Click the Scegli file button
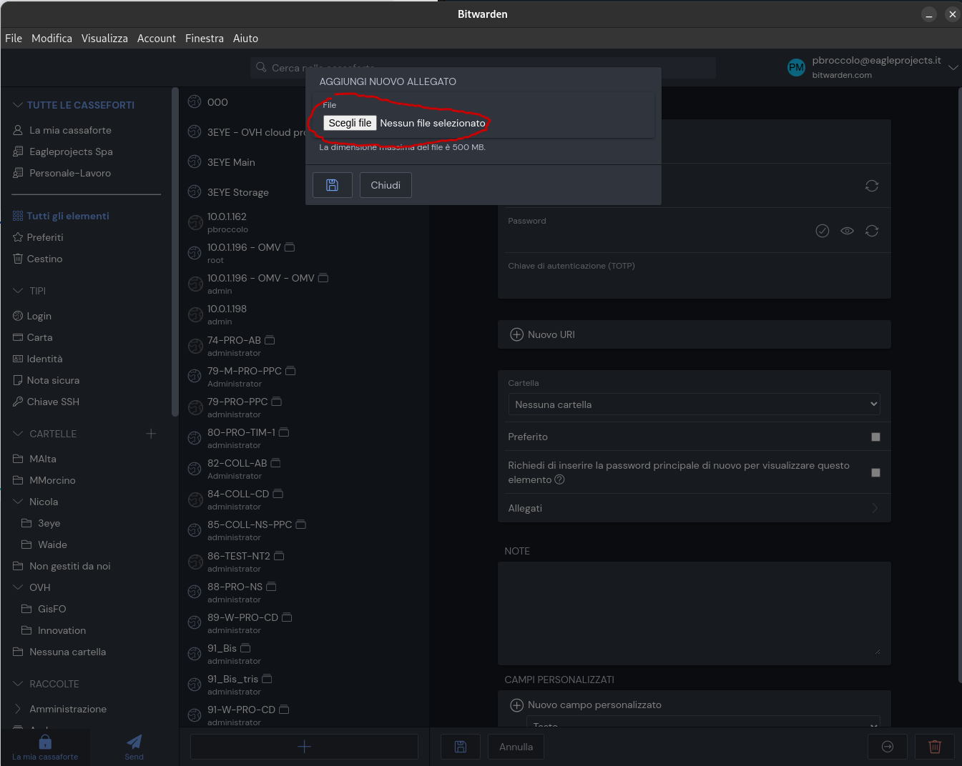This screenshot has height=766, width=962. coord(350,123)
